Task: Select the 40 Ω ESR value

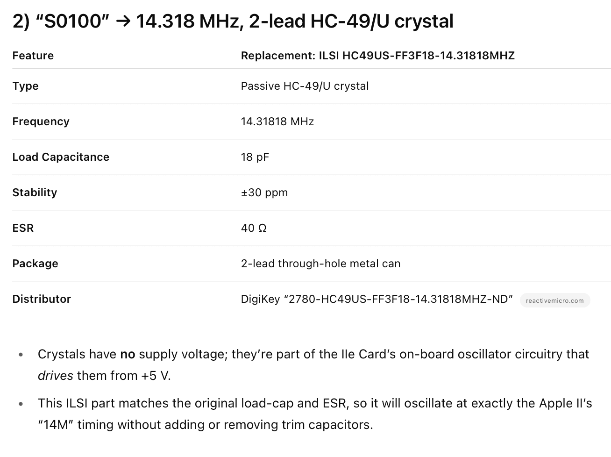Action: pyautogui.click(x=254, y=228)
